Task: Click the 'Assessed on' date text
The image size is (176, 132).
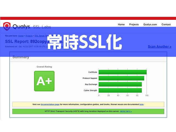Action: coord(25,46)
